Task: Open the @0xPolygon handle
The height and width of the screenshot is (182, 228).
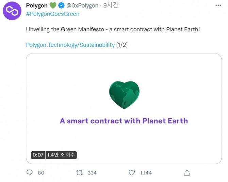Action: click(x=82, y=5)
